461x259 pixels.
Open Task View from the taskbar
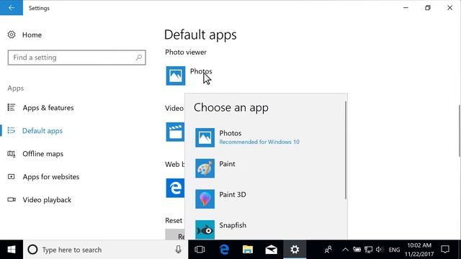click(x=200, y=250)
